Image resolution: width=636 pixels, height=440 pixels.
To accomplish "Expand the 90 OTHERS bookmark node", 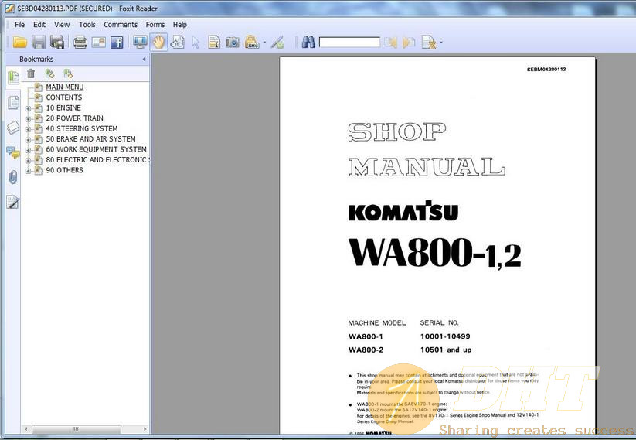I will [28, 172].
